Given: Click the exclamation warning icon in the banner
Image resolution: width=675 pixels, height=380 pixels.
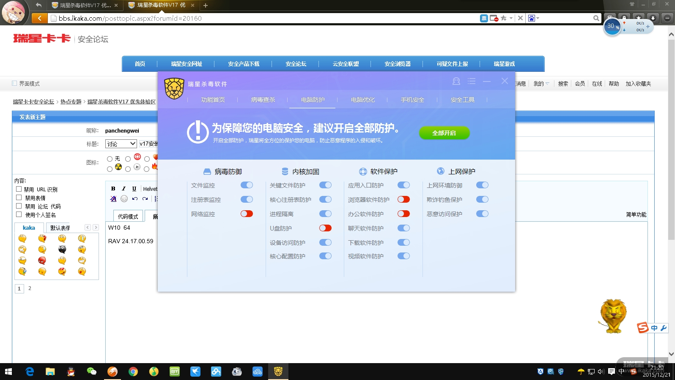Looking at the screenshot, I should 198,132.
